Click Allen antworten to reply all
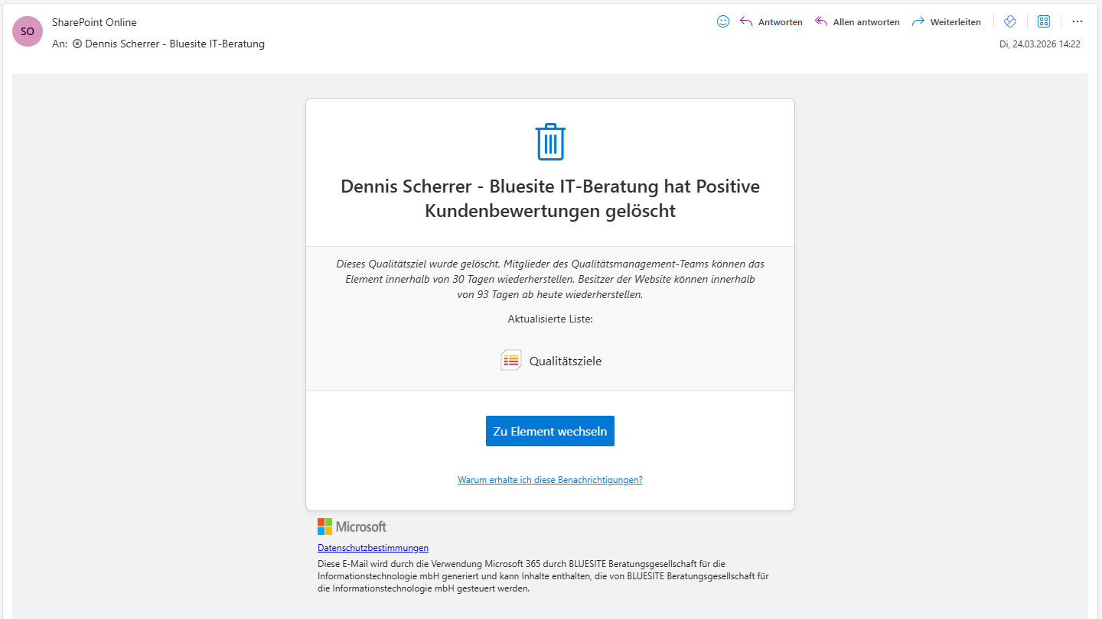This screenshot has height=619, width=1102. coord(857,22)
